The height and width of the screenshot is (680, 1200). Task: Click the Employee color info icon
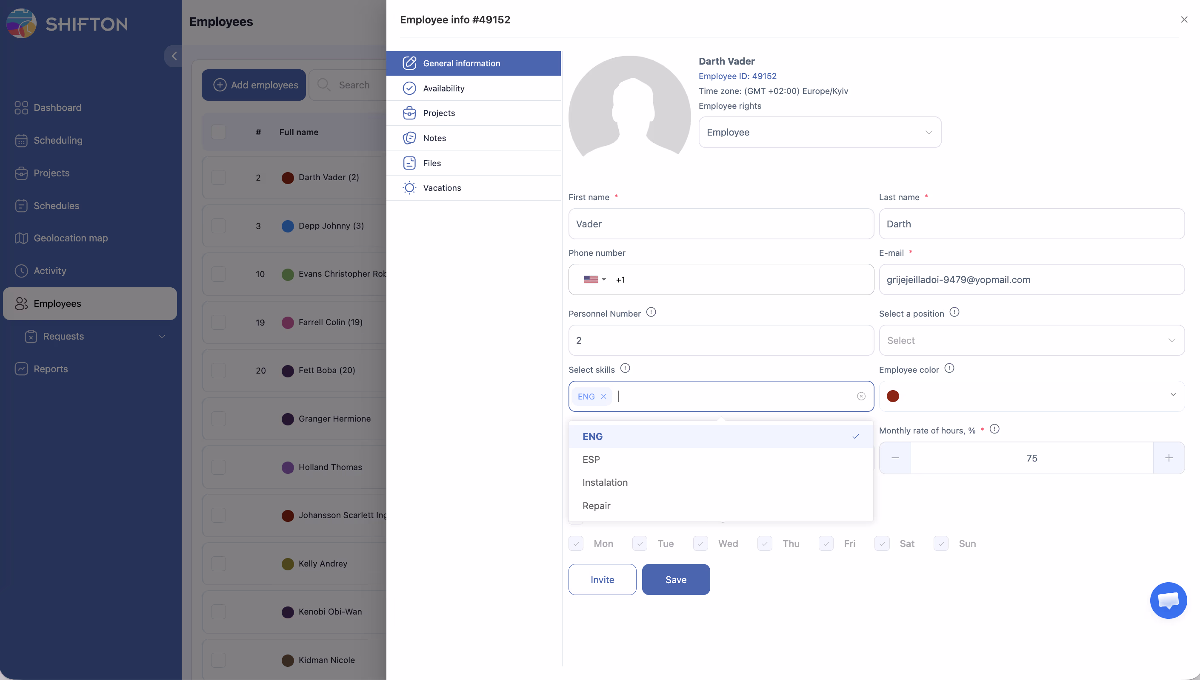click(949, 368)
